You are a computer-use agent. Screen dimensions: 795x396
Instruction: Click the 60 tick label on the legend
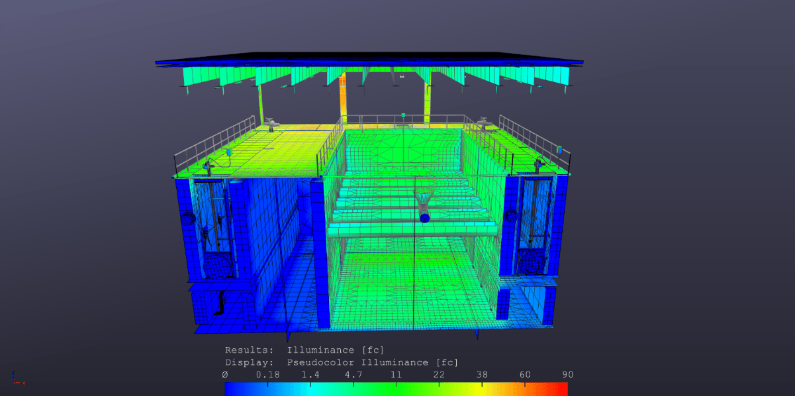[525, 375]
